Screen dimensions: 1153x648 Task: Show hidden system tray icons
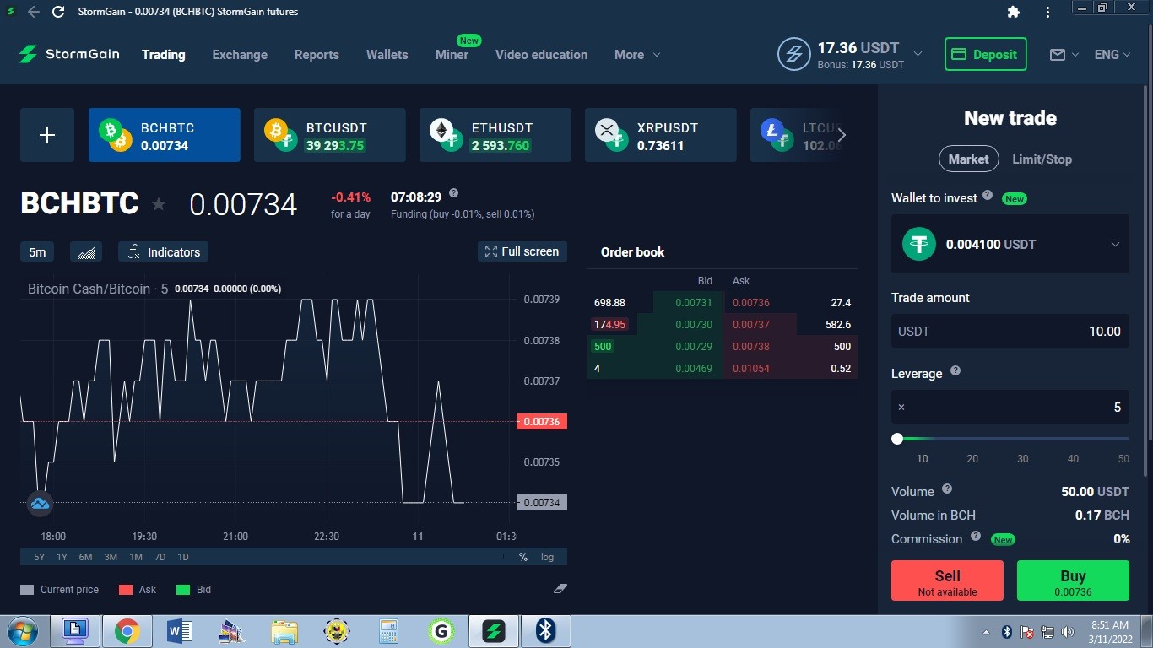click(987, 631)
